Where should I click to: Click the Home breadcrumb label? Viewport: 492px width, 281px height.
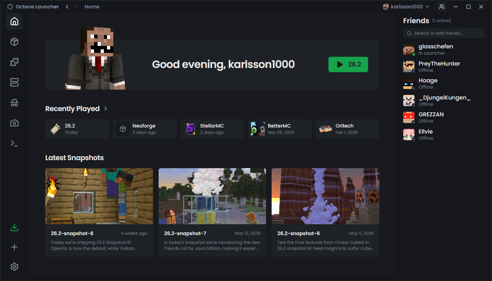tap(92, 7)
